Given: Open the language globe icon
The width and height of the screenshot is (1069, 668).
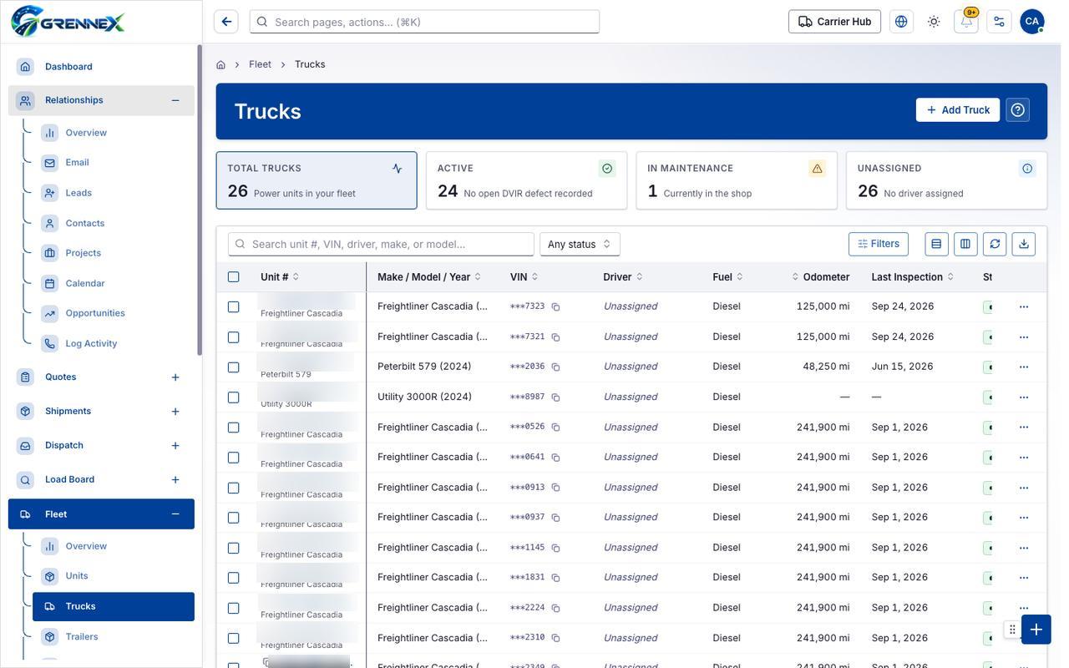Looking at the screenshot, I should point(901,22).
